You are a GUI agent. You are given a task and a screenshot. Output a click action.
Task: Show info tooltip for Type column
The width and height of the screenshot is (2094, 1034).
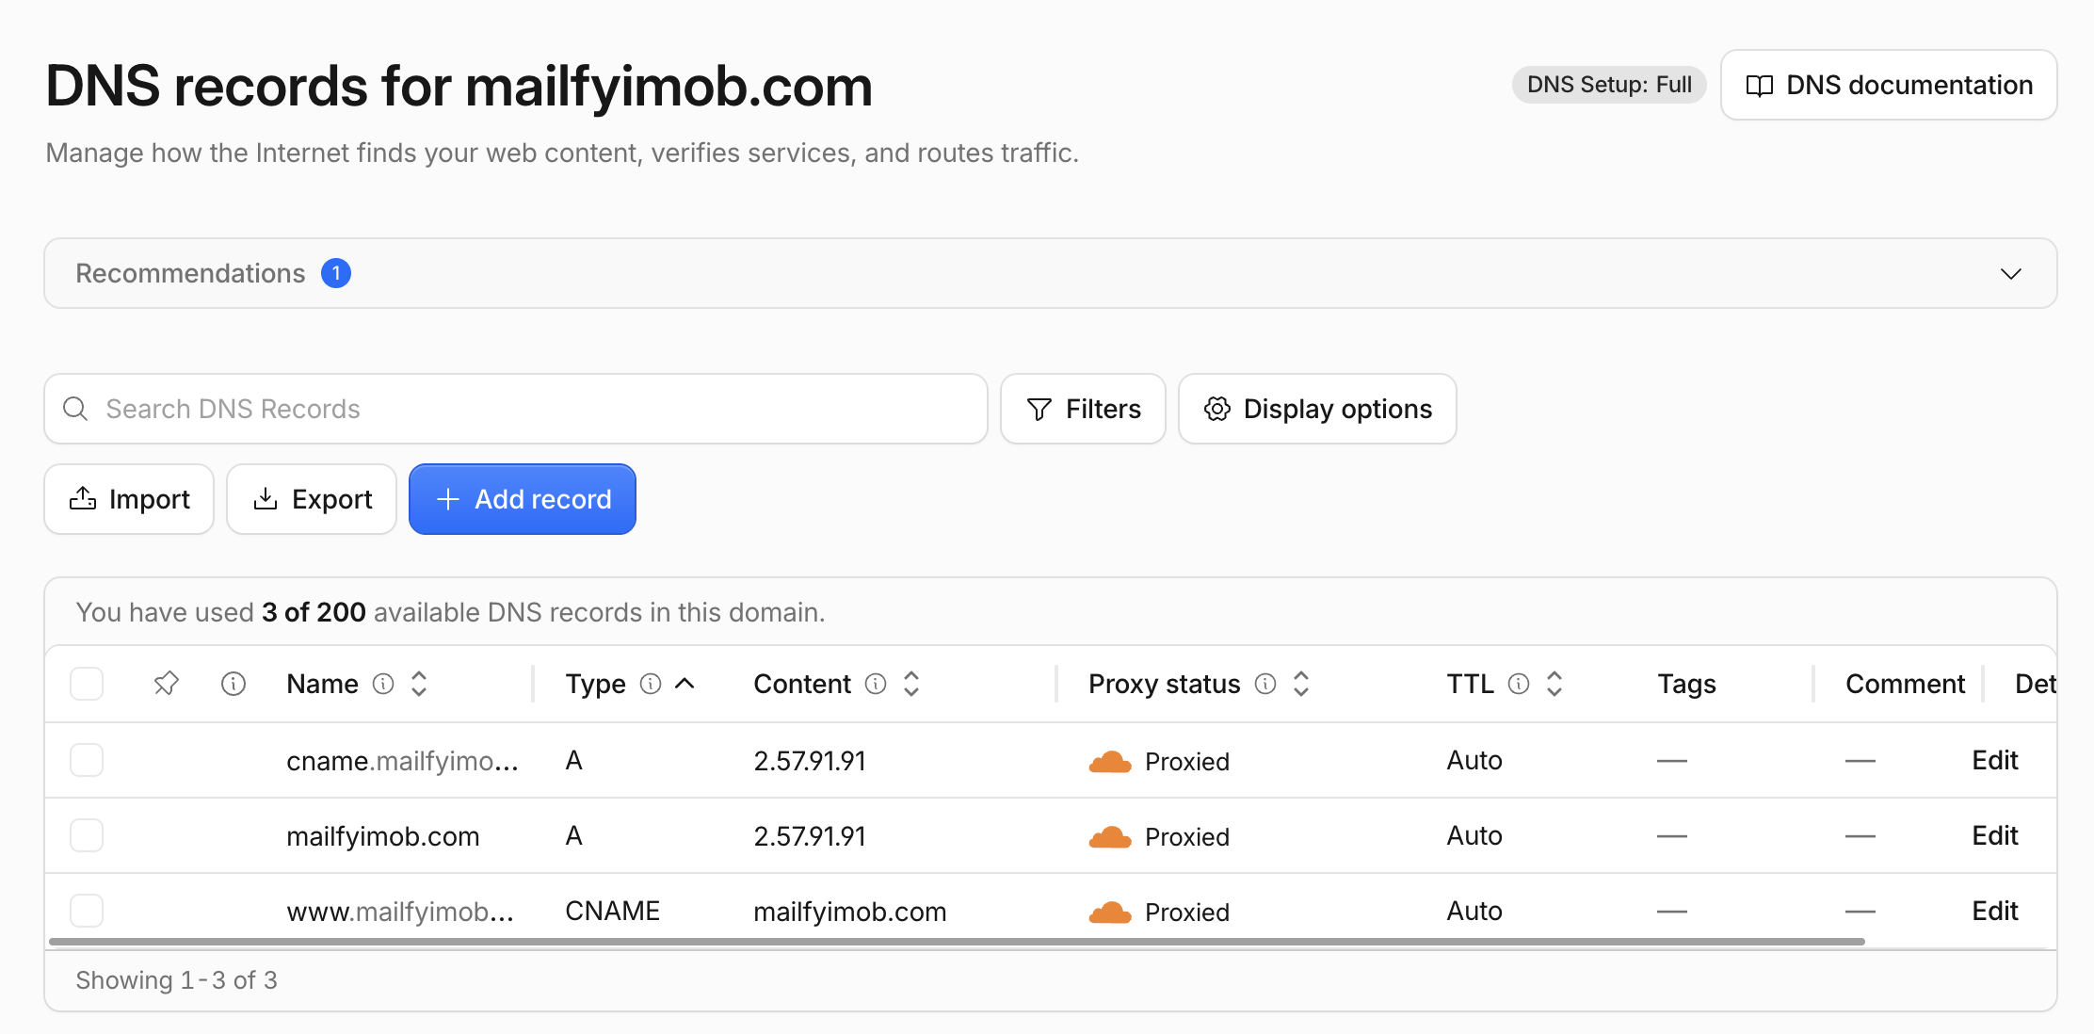(651, 684)
